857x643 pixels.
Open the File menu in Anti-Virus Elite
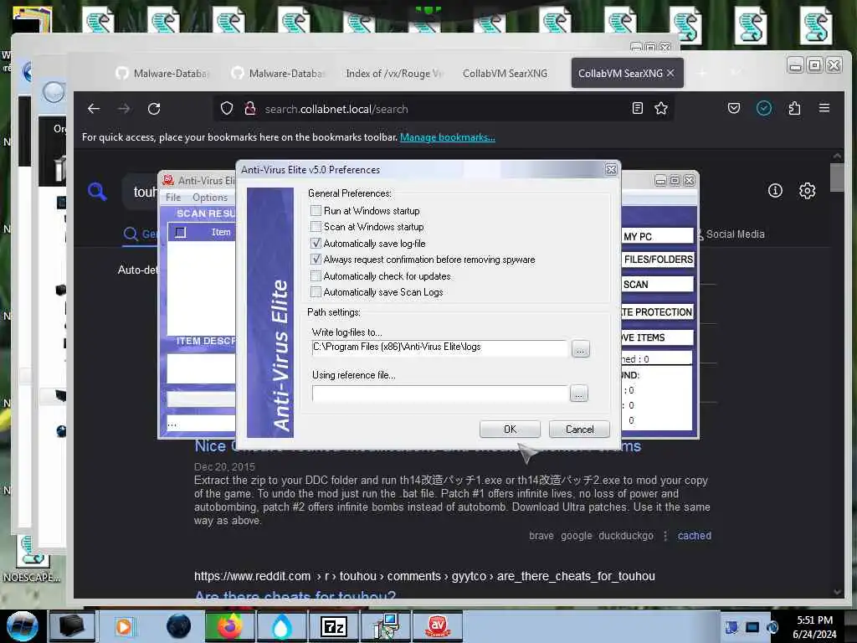coord(172,198)
